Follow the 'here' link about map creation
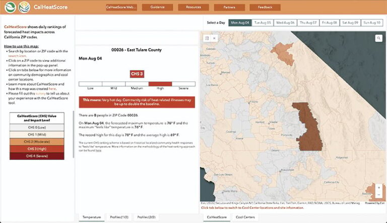 (x=52, y=88)
